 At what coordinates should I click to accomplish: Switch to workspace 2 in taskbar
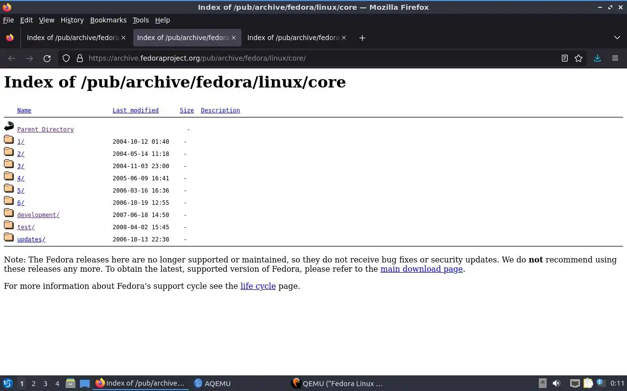[x=33, y=384]
